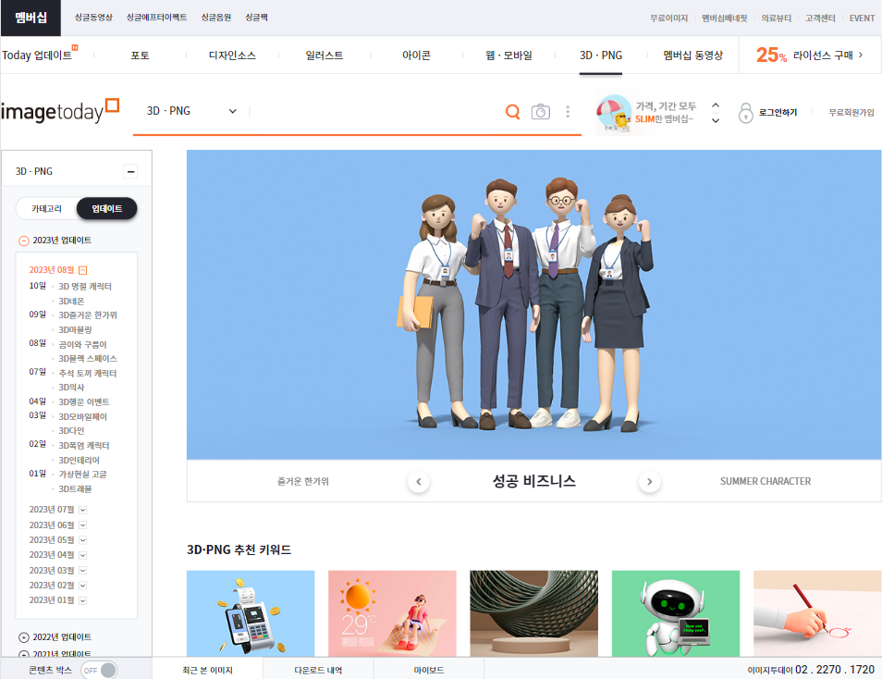The image size is (882, 679).
Task: Switch to the 포토 tab
Action: click(140, 56)
